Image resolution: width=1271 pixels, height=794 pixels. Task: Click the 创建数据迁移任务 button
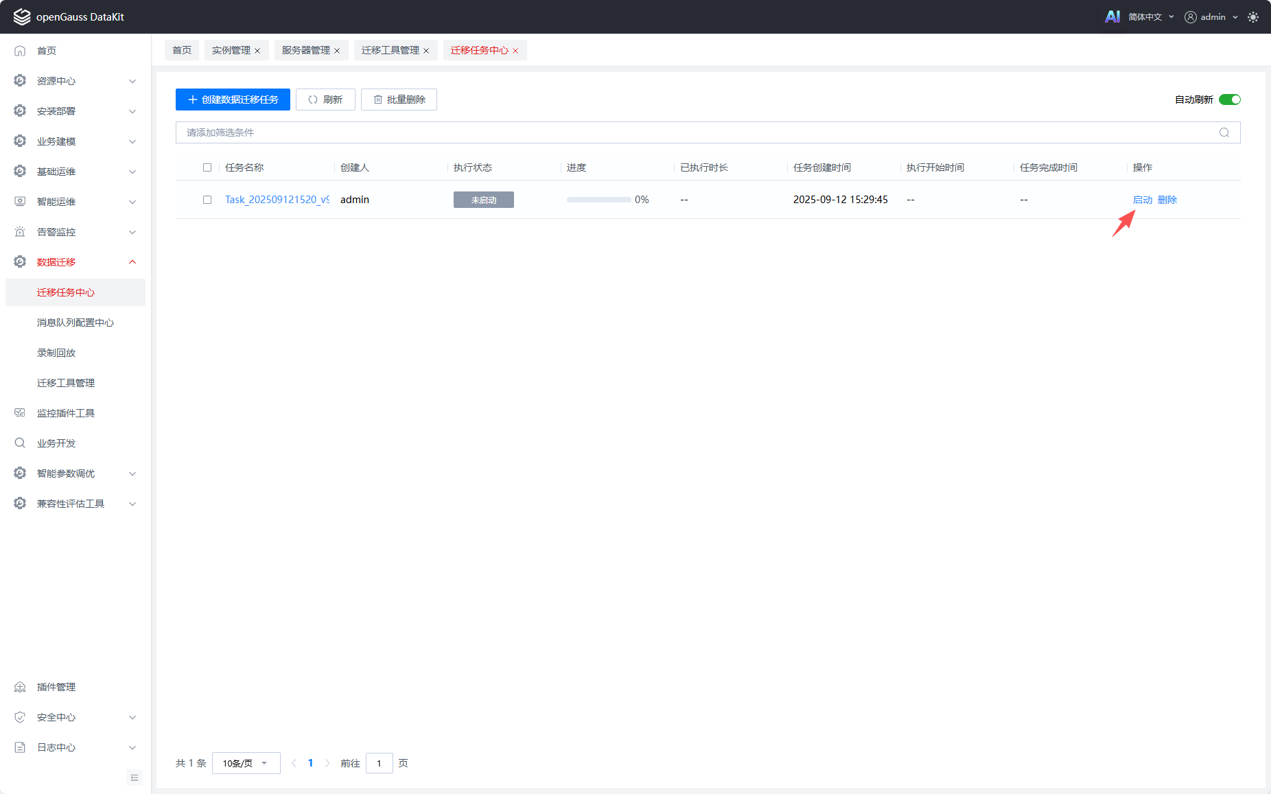233,100
